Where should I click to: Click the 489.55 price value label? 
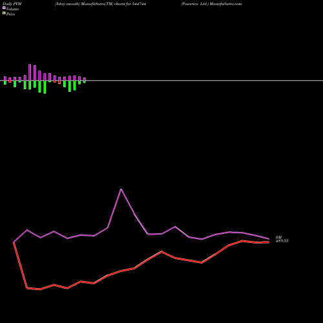[x=282, y=241]
